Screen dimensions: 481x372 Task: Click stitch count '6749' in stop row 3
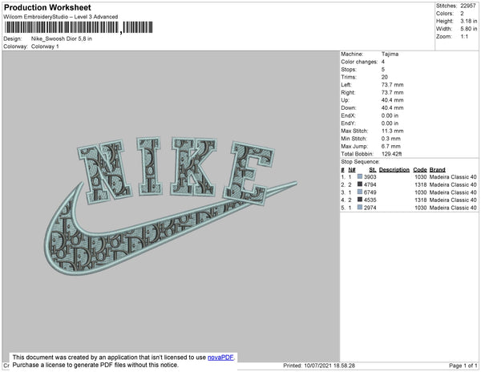(x=370, y=192)
